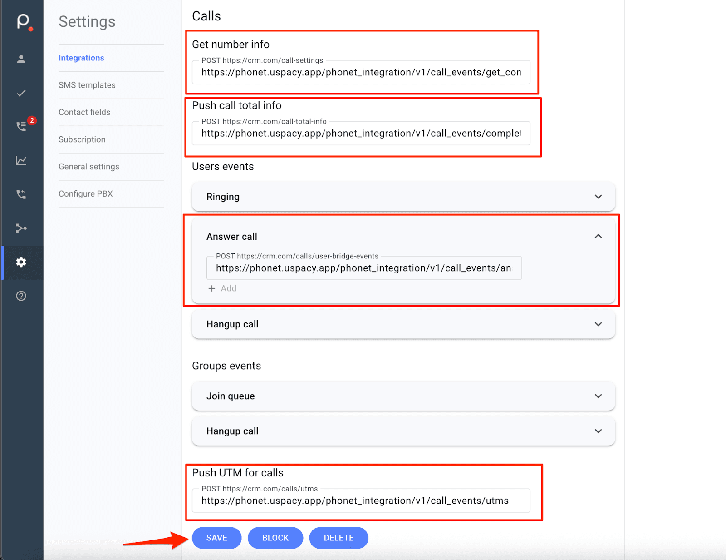The width and height of the screenshot is (726, 560).
Task: Open the contacts person icon in sidebar
Action: (x=21, y=59)
